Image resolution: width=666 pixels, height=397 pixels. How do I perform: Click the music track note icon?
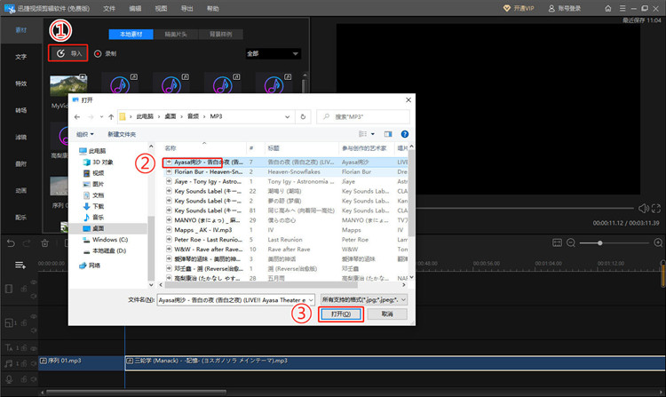click(x=9, y=363)
